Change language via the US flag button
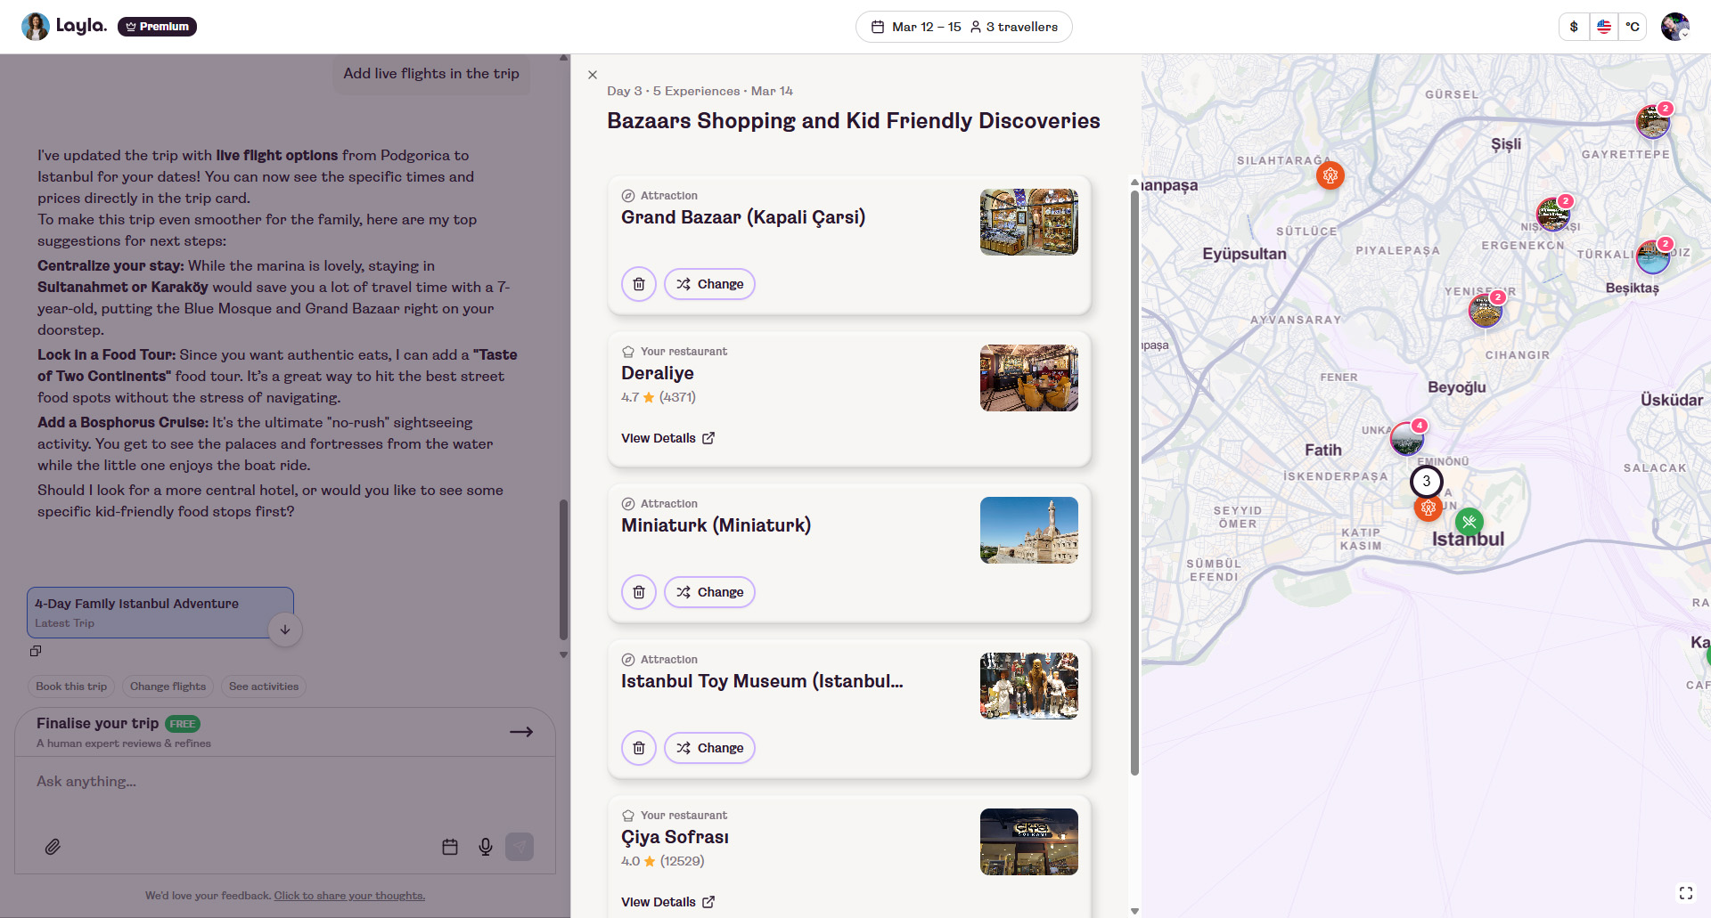Viewport: 1711px width, 918px height. 1603,27
